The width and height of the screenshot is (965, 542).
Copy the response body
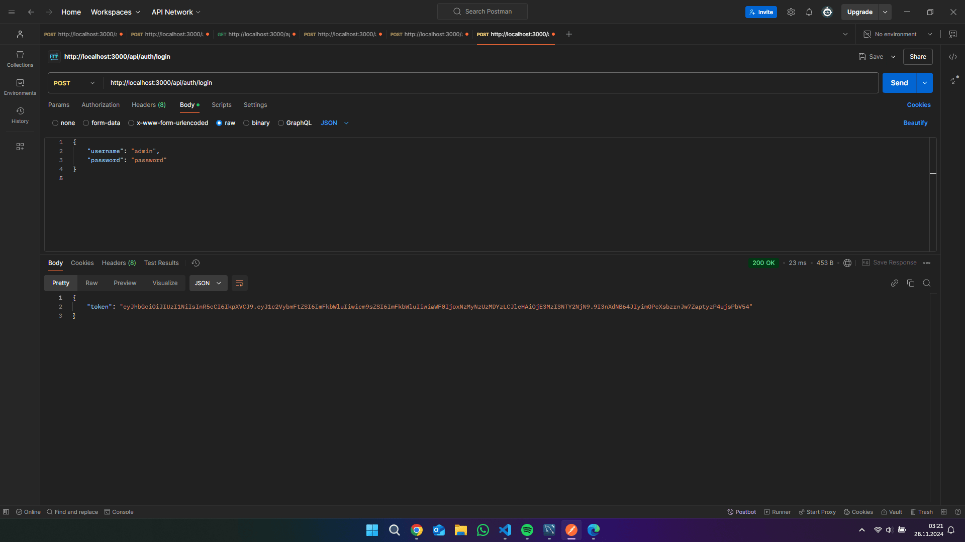click(910, 283)
